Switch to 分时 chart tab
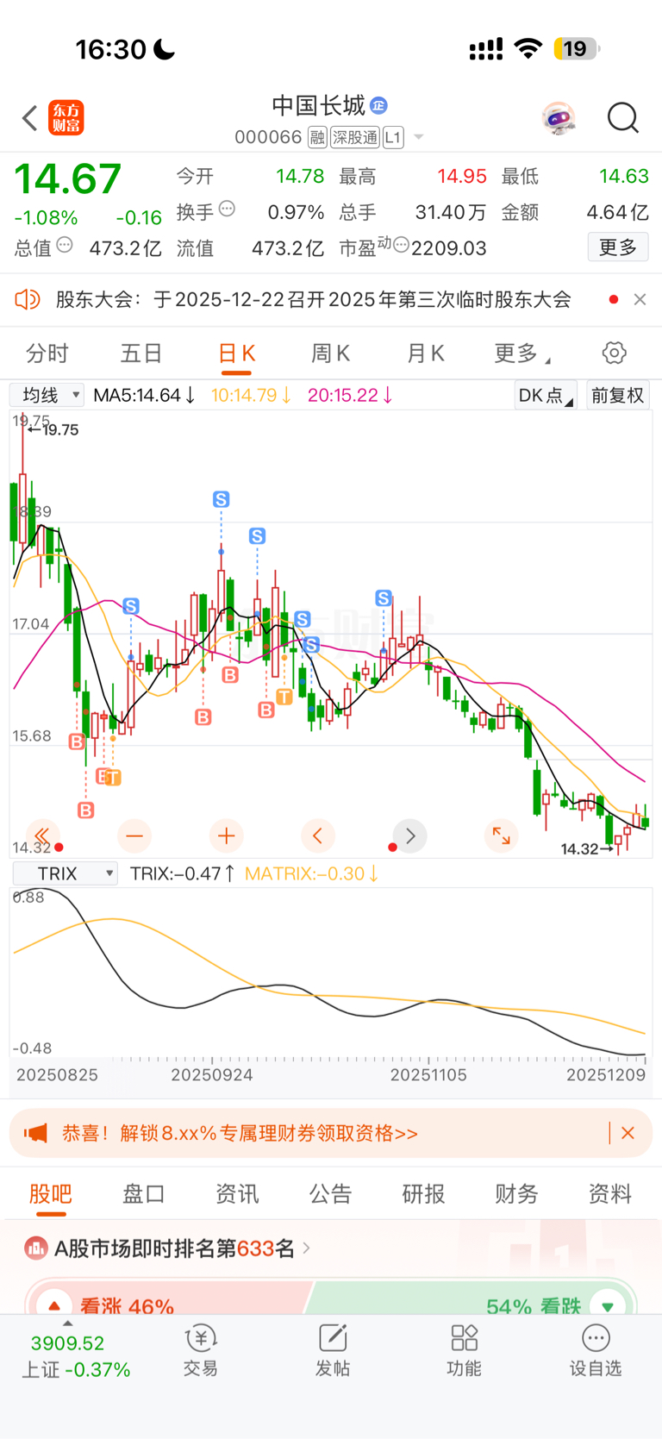Screen dimensions: 662x1439 [x=47, y=353]
